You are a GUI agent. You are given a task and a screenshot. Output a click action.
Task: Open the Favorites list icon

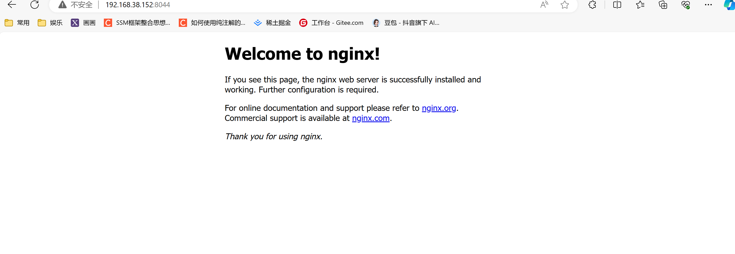click(x=640, y=5)
